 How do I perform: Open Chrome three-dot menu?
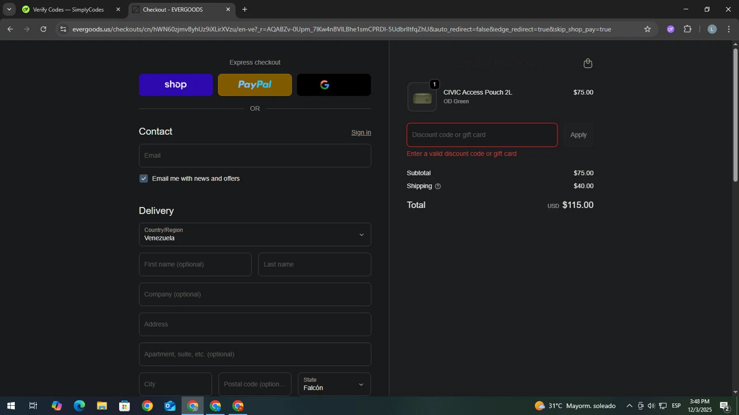click(729, 29)
